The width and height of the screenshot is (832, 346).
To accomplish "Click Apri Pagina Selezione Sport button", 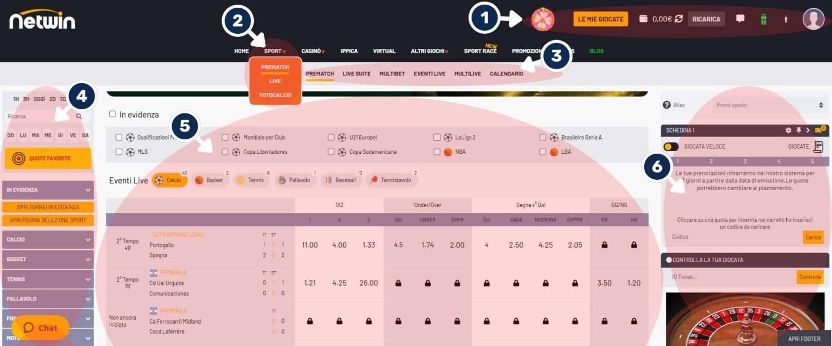I will tap(48, 220).
